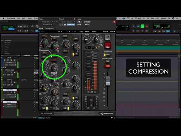The image size is (181, 136).
Task: Click the yellow-pointer EQ knob
Action: (44, 88)
